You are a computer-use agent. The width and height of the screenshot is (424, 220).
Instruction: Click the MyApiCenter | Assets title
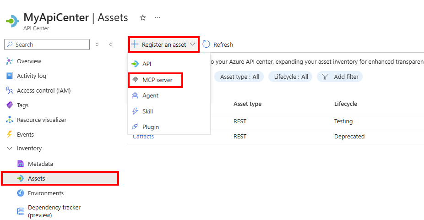[76, 17]
